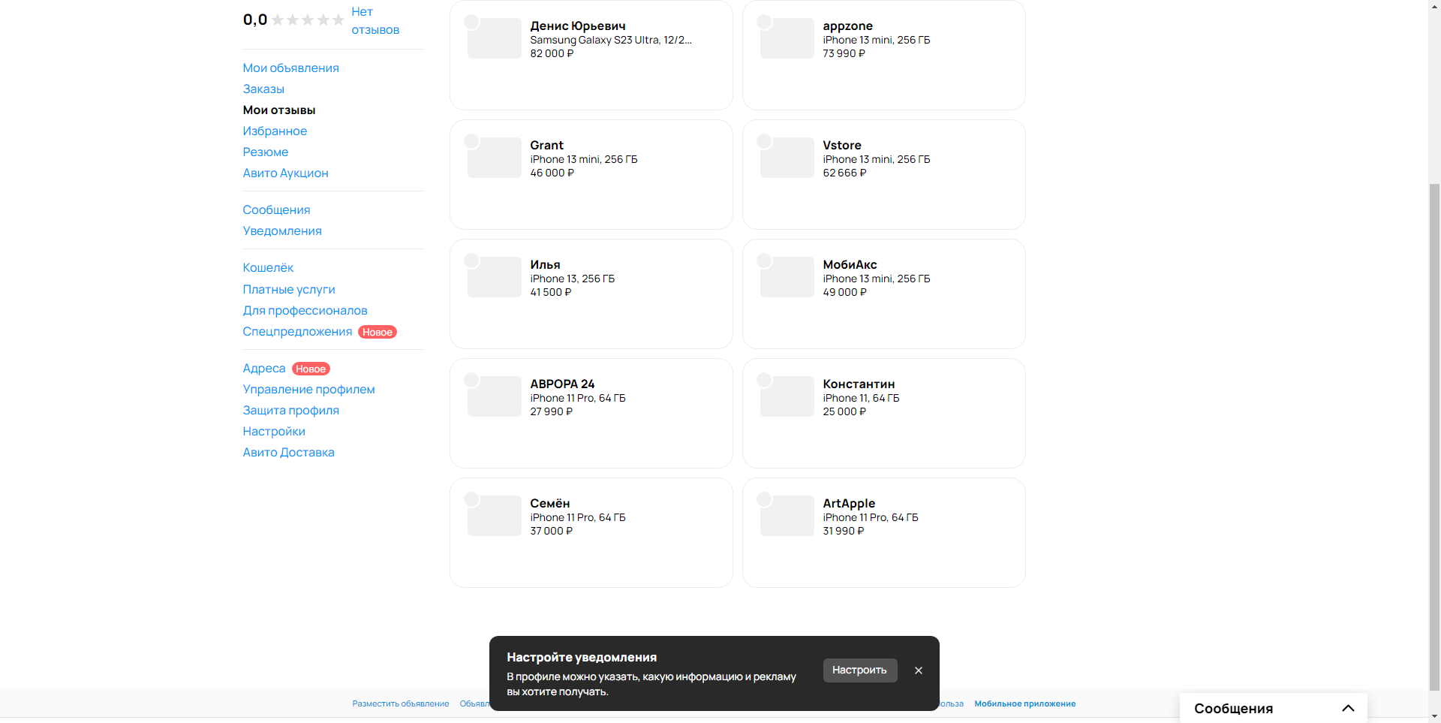Open the Vstore listing thumbnail
Image resolution: width=1441 pixels, height=723 pixels.
(787, 158)
